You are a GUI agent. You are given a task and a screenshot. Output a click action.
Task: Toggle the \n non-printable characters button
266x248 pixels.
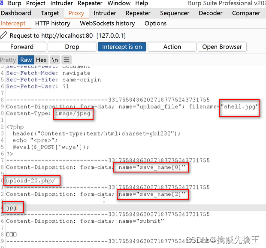(x=55, y=60)
